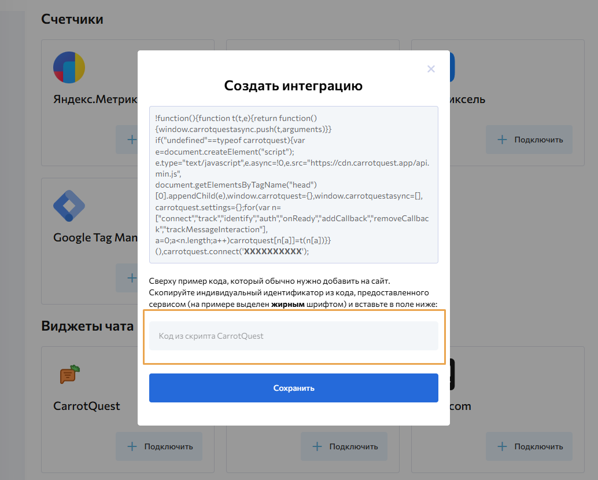Click the Счетчики section heading
598x480 pixels.
[x=72, y=19]
